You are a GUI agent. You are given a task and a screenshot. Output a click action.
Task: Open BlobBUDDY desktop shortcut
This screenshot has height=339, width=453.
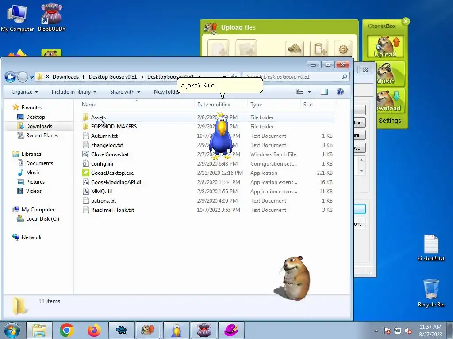52,18
